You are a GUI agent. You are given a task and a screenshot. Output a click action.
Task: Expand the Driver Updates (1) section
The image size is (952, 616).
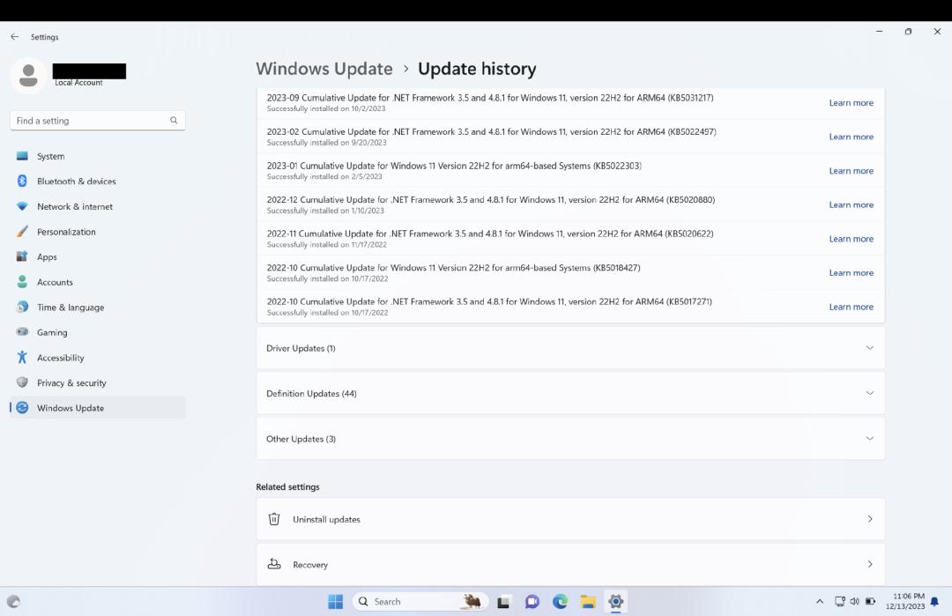(570, 348)
